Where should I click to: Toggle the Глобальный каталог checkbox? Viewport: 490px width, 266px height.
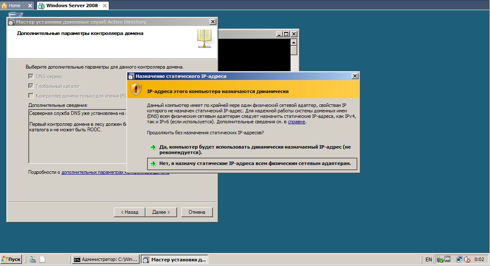(x=31, y=86)
